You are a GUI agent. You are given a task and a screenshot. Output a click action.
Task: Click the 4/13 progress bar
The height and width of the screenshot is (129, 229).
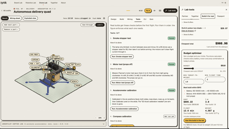coord(132,11)
